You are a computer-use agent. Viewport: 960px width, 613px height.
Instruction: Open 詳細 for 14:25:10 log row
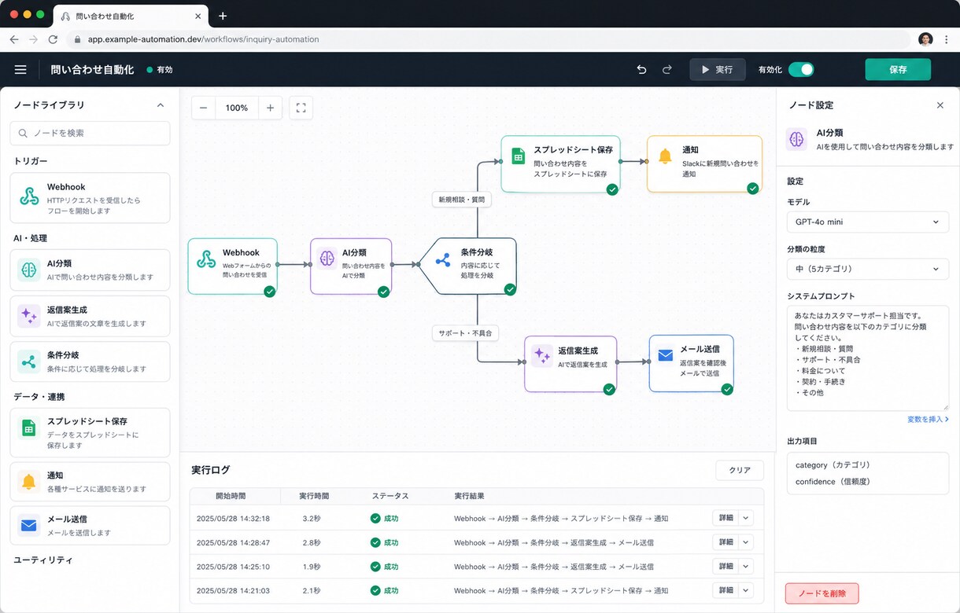tap(726, 567)
